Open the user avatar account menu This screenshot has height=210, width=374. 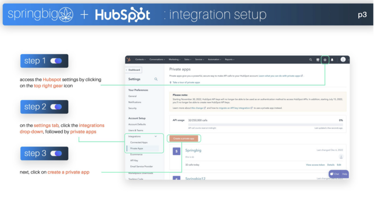[343, 60]
